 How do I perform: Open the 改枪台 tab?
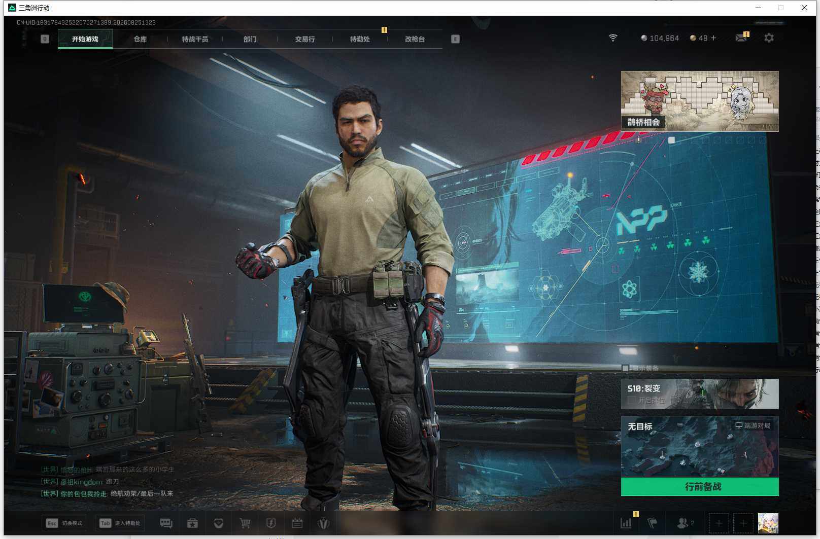pos(415,39)
